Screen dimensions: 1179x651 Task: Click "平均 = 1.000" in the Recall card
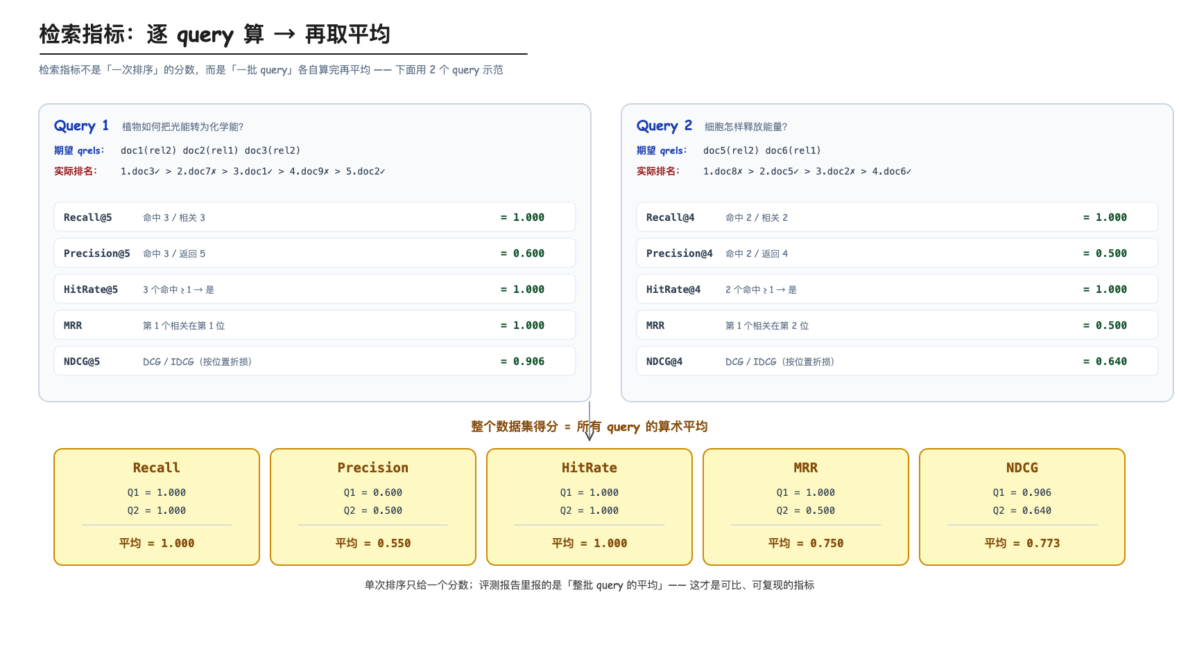(157, 543)
